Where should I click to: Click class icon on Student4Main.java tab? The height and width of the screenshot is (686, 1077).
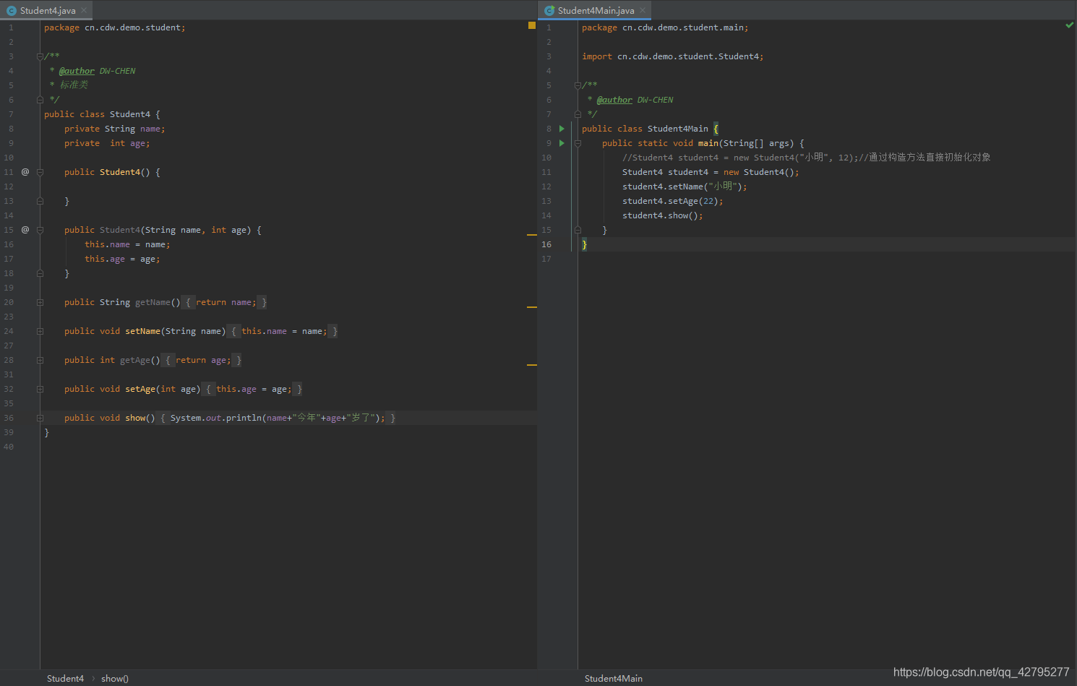(x=549, y=10)
